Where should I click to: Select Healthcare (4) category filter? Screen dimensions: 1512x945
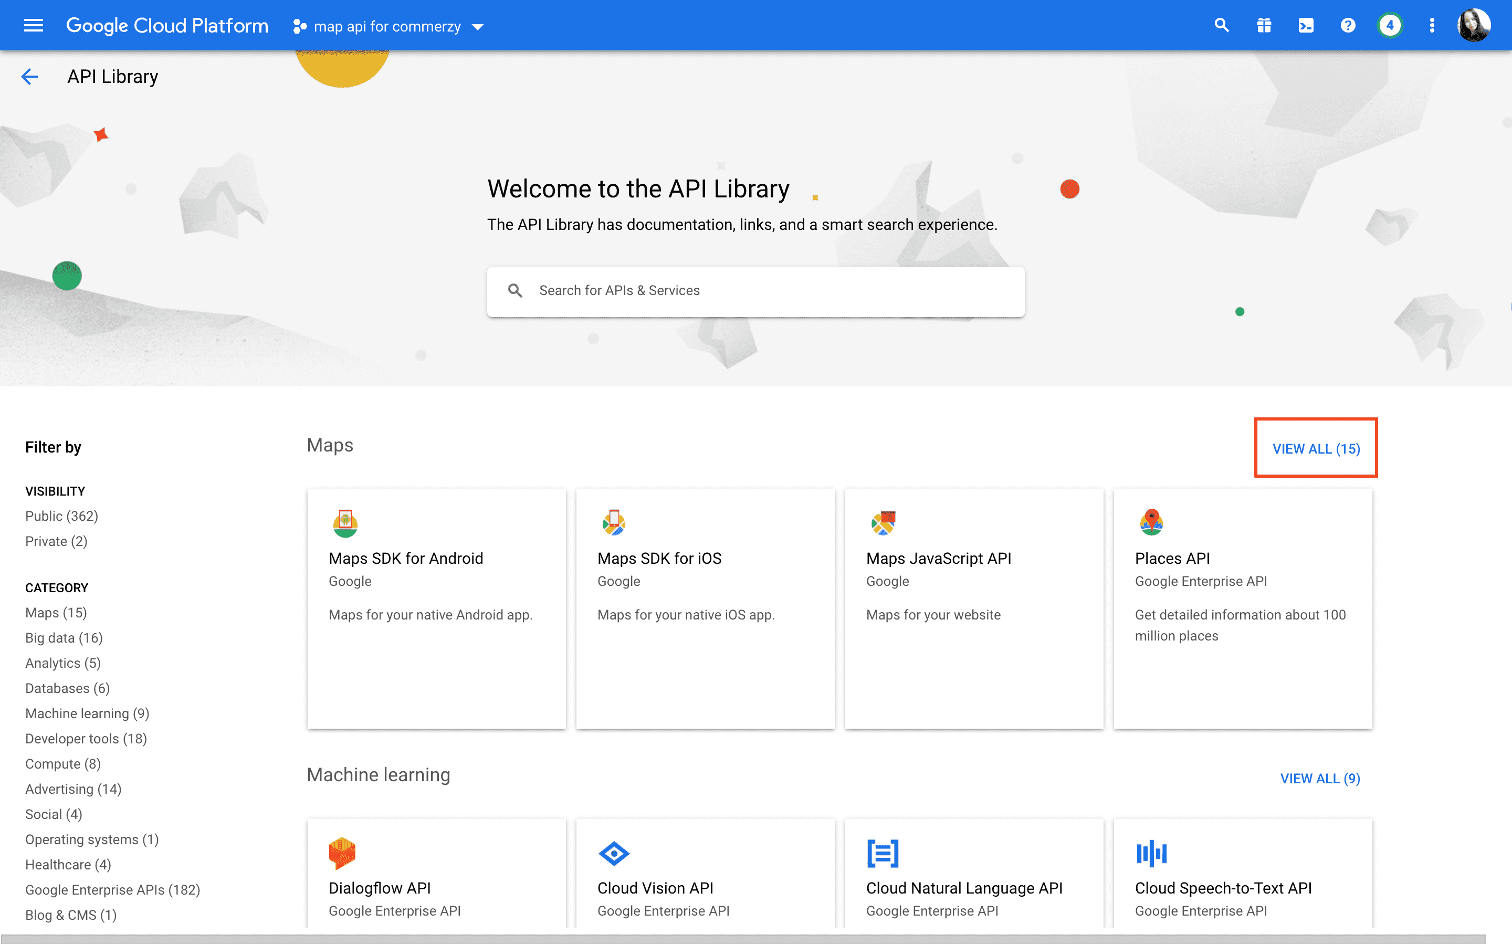(68, 865)
